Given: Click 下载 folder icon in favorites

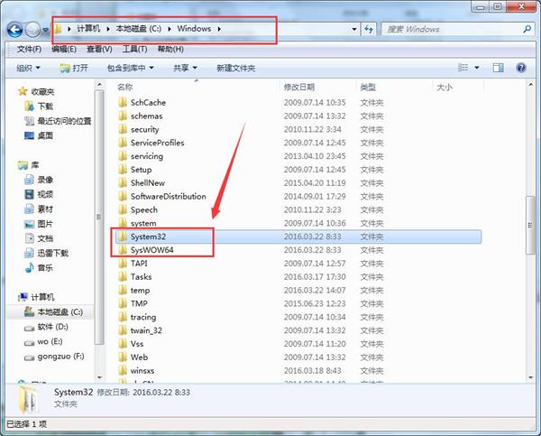Looking at the screenshot, I should pos(28,106).
